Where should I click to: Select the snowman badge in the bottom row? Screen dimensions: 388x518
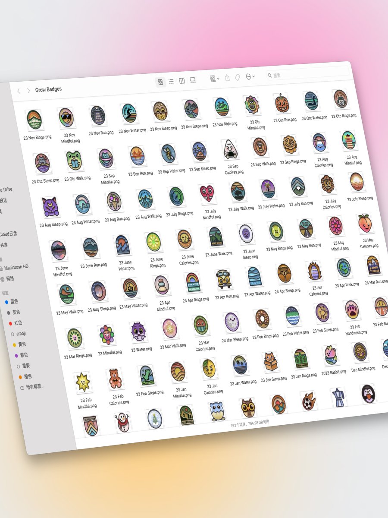click(x=122, y=423)
